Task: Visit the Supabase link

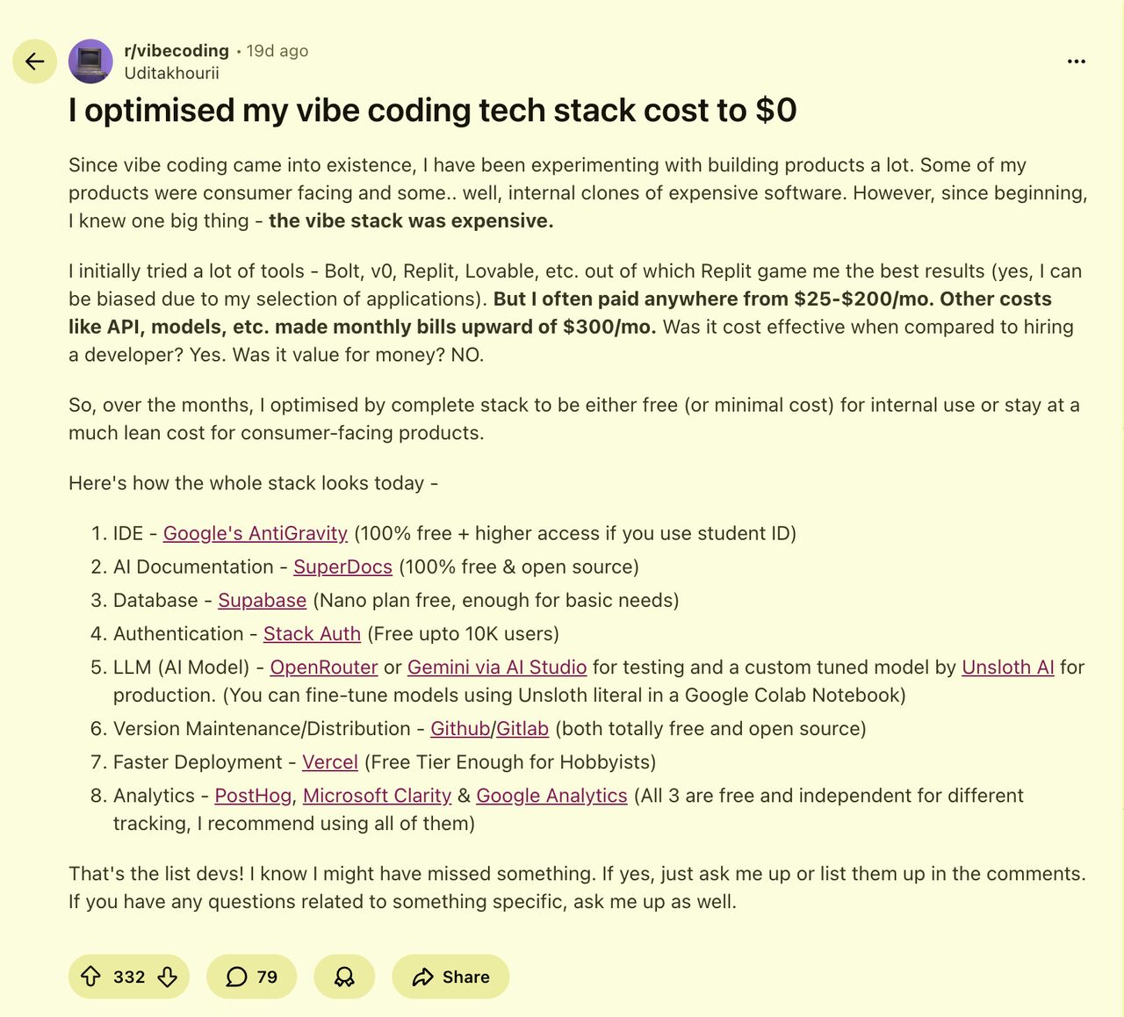Action: pos(262,600)
